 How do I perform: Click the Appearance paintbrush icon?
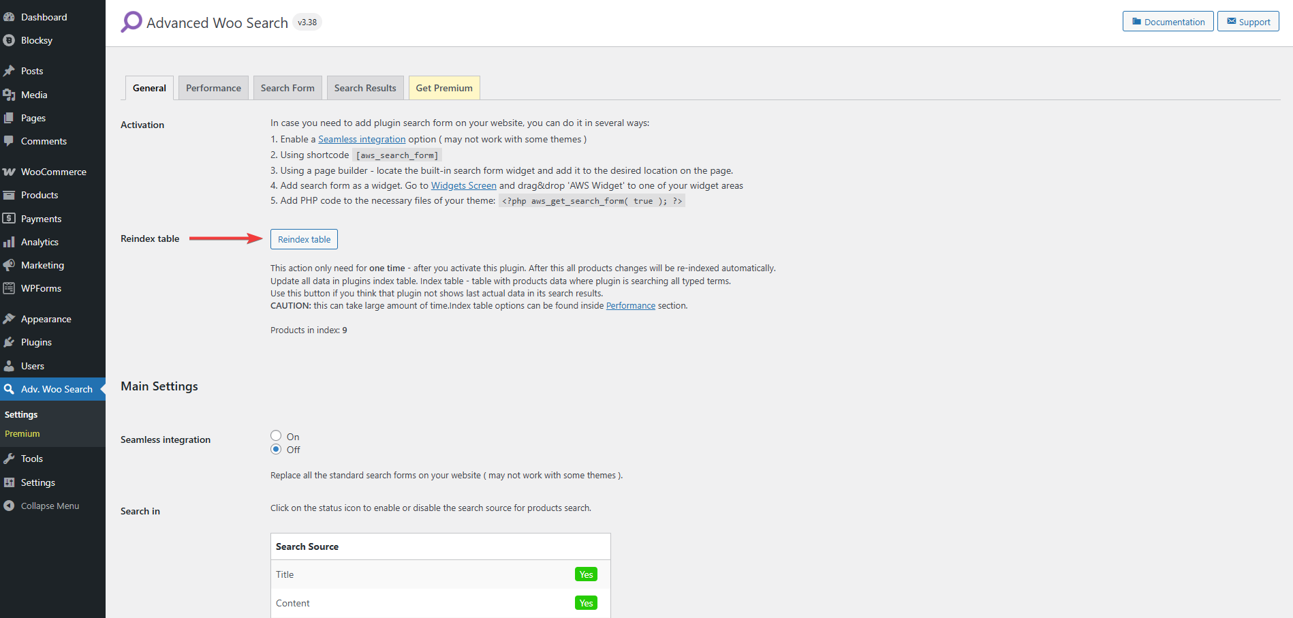point(9,319)
